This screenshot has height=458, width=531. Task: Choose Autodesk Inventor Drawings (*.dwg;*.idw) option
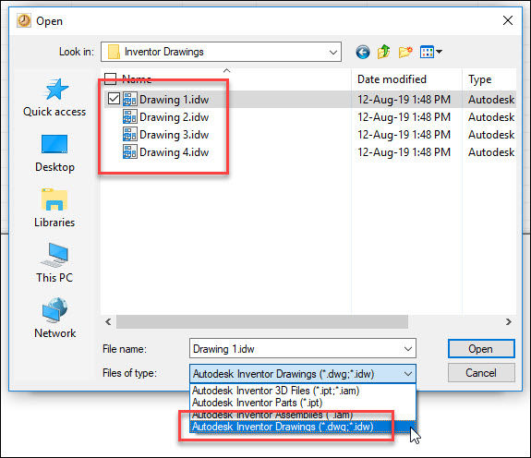click(302, 427)
